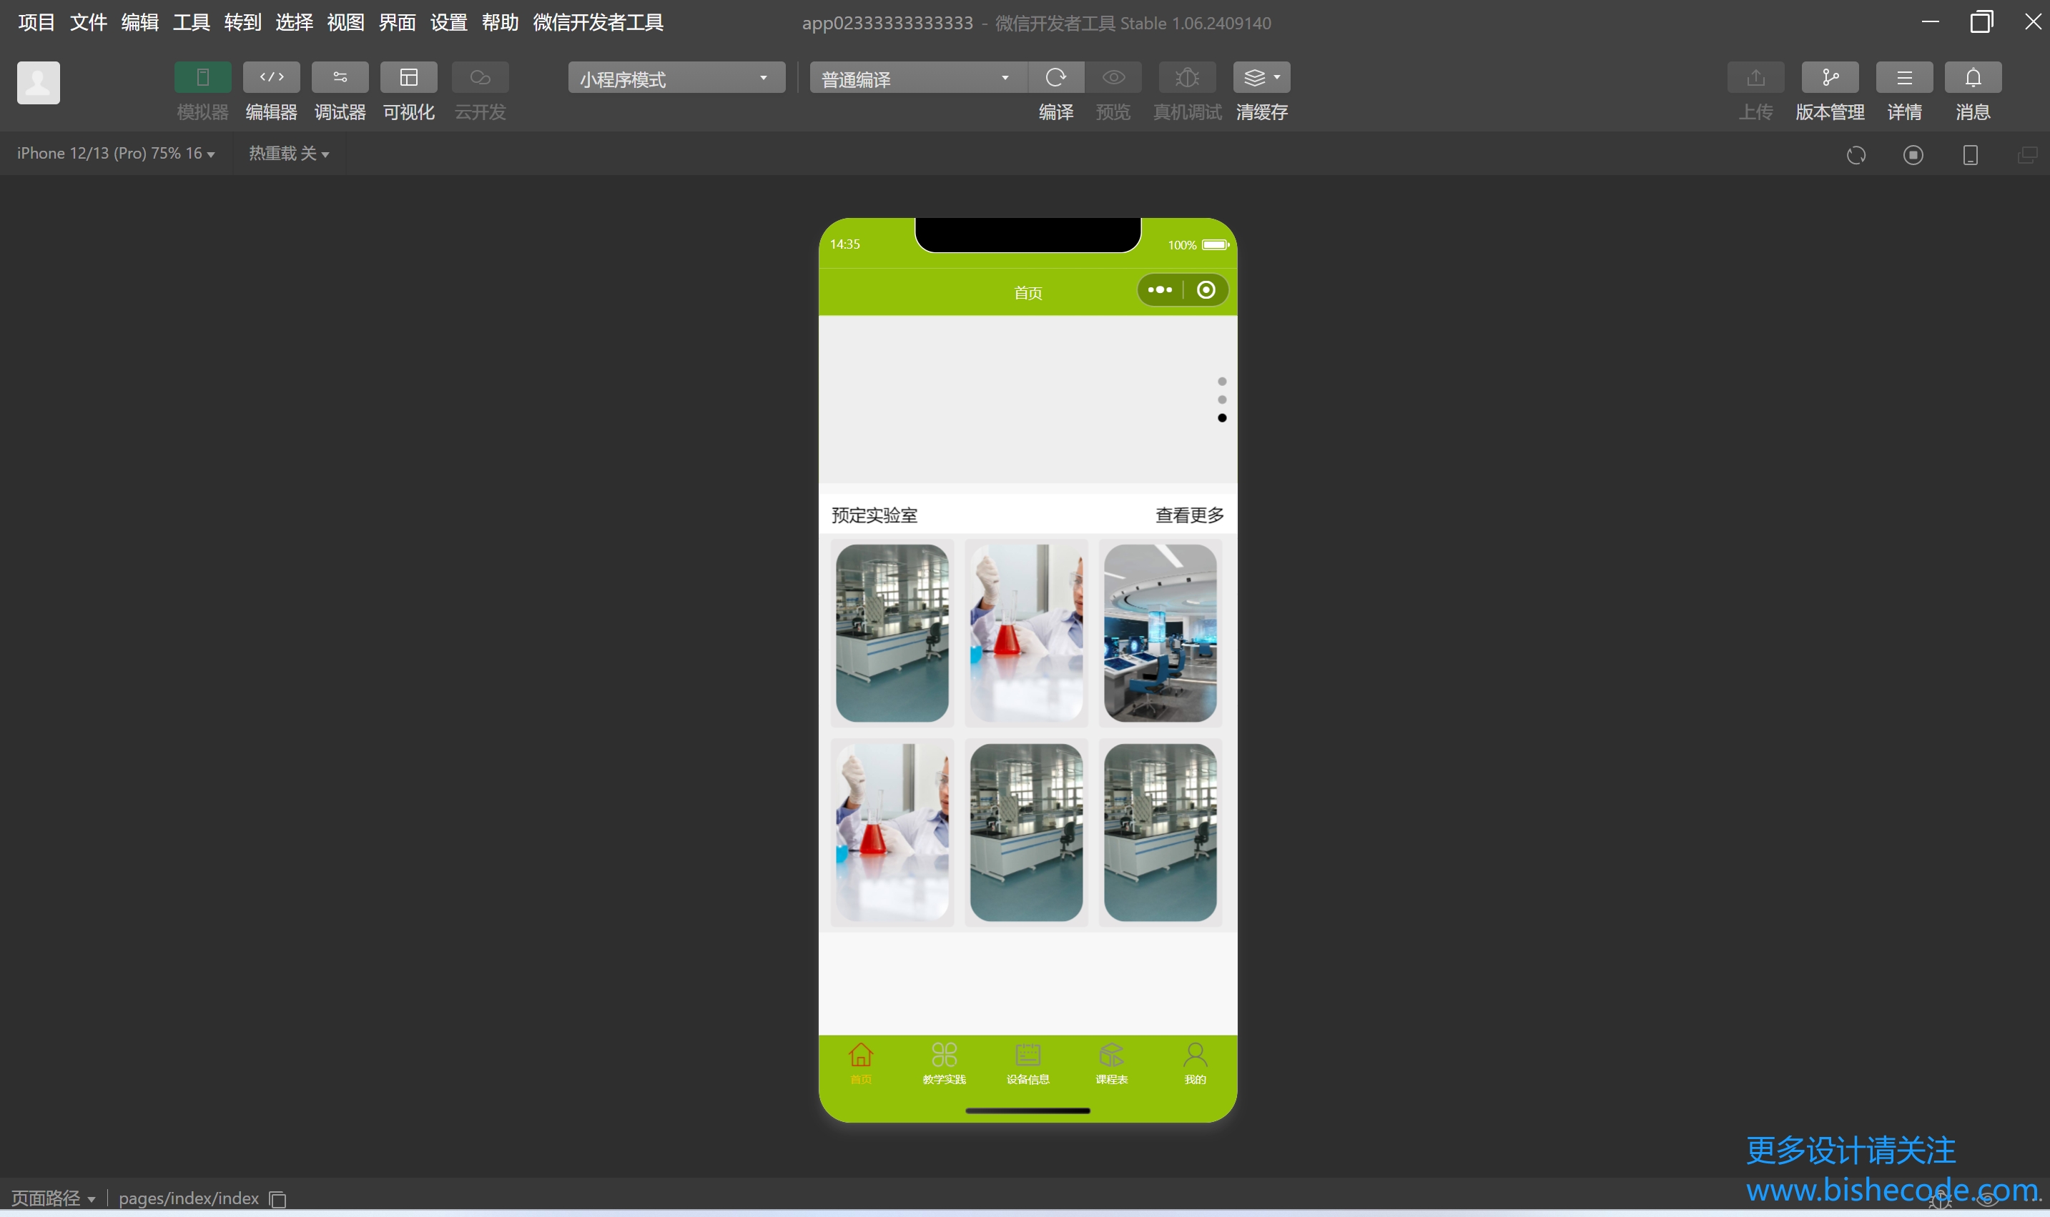Open the 小程序模式 mode dropdown

tap(676, 78)
